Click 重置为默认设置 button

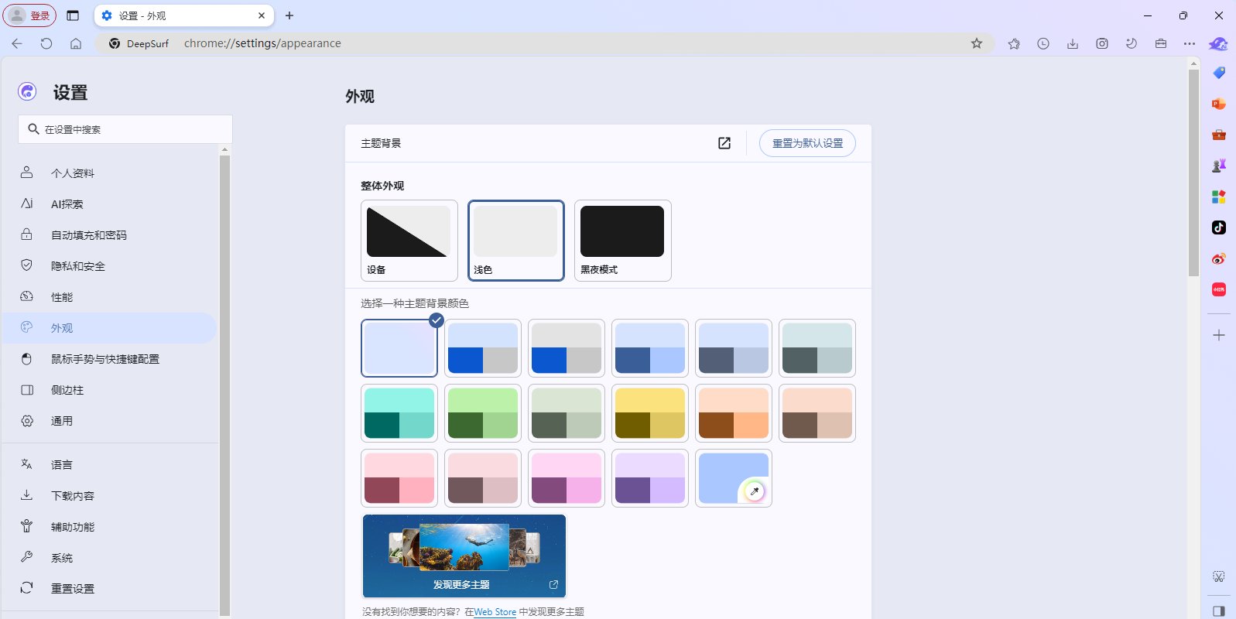[x=807, y=143]
